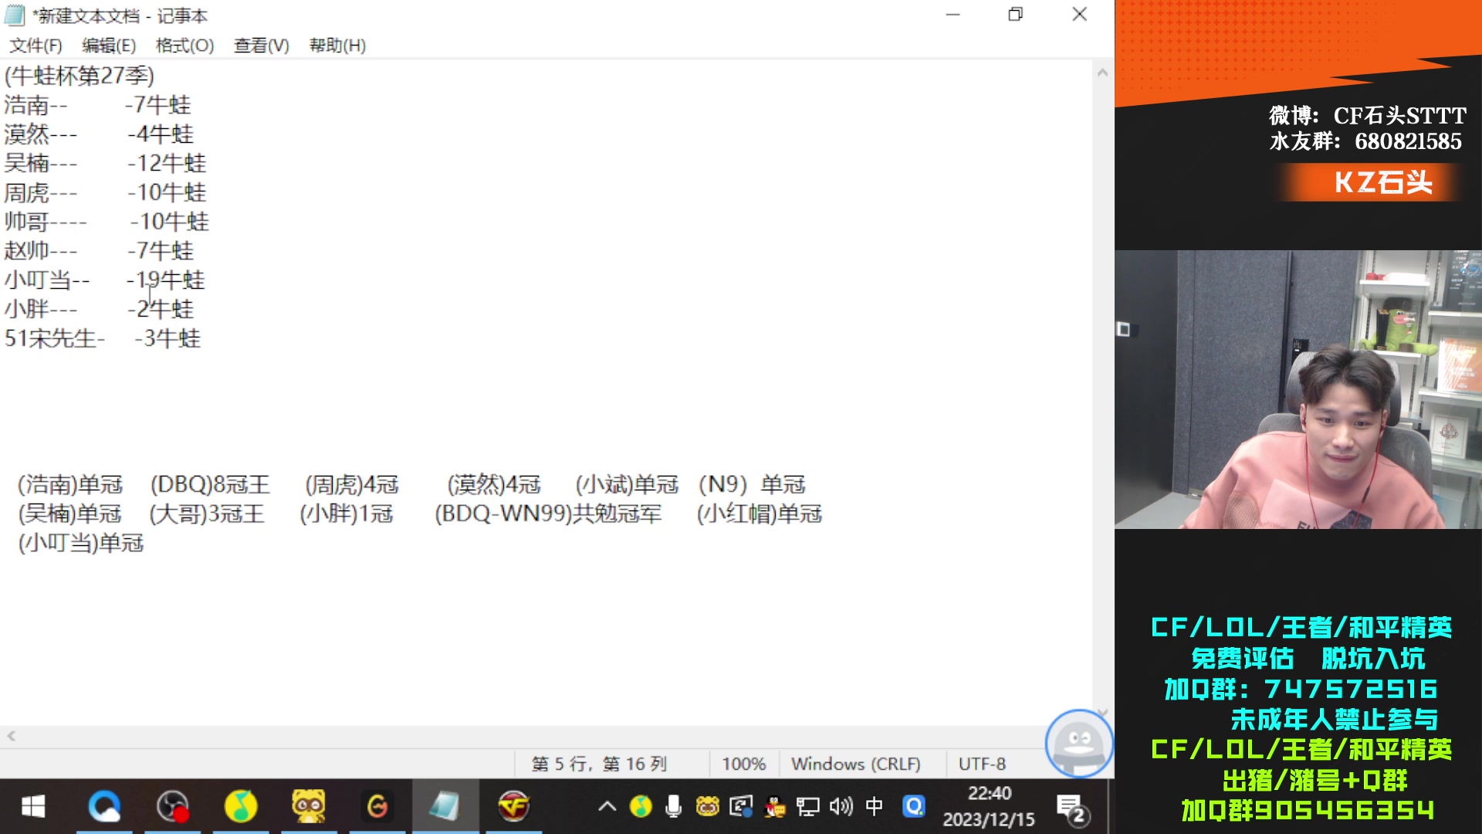Open the screen projection icon in system tray

click(807, 808)
